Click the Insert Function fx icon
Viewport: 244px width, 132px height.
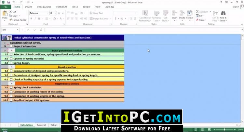[41, 30]
